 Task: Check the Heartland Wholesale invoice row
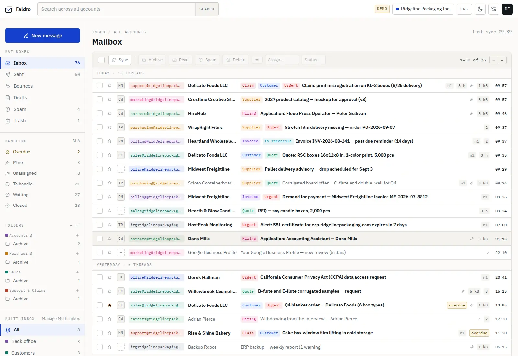click(x=100, y=141)
